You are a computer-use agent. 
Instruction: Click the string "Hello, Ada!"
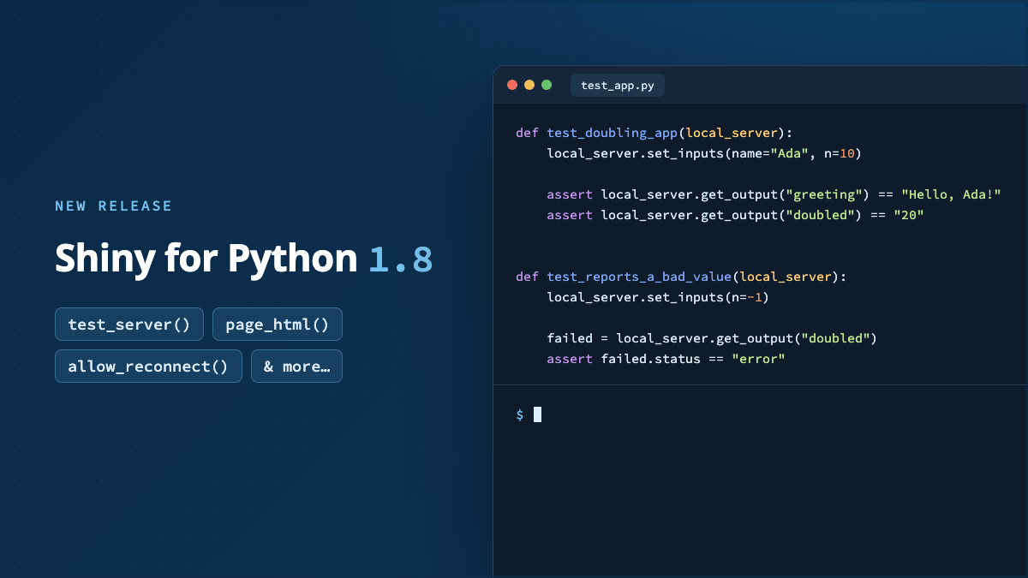pyautogui.click(x=951, y=194)
